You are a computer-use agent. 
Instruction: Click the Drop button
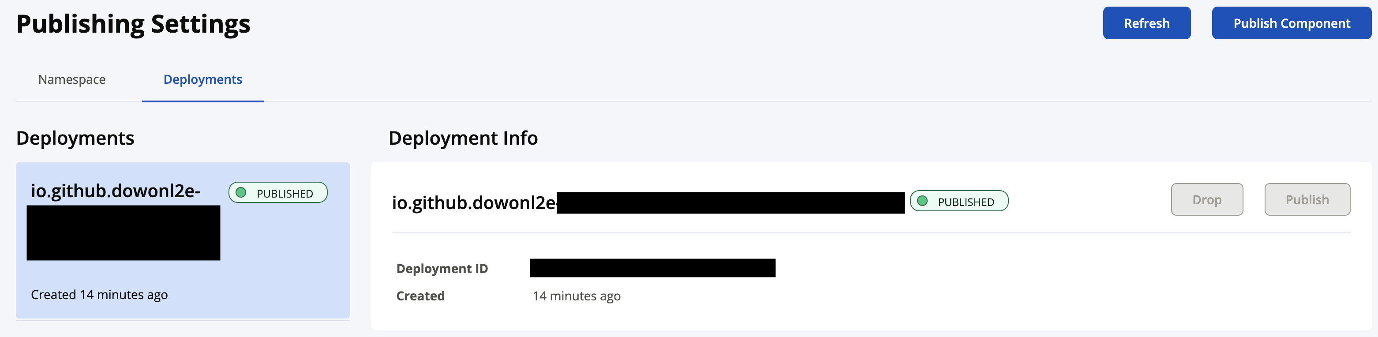(x=1207, y=199)
